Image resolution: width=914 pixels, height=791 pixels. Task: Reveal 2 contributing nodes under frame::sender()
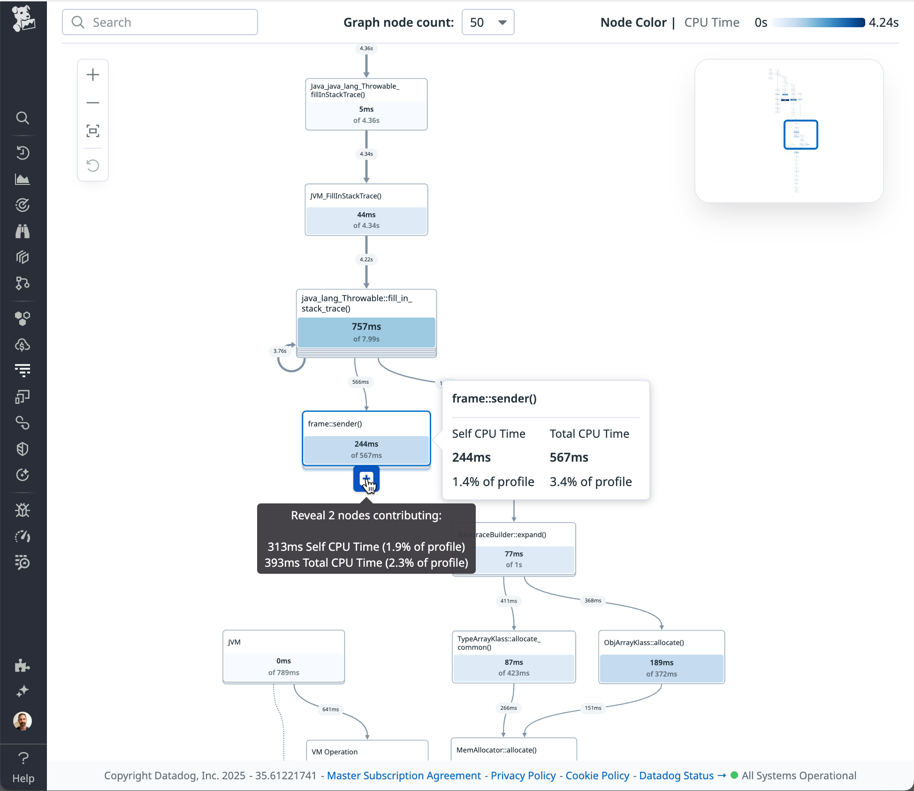pyautogui.click(x=366, y=479)
